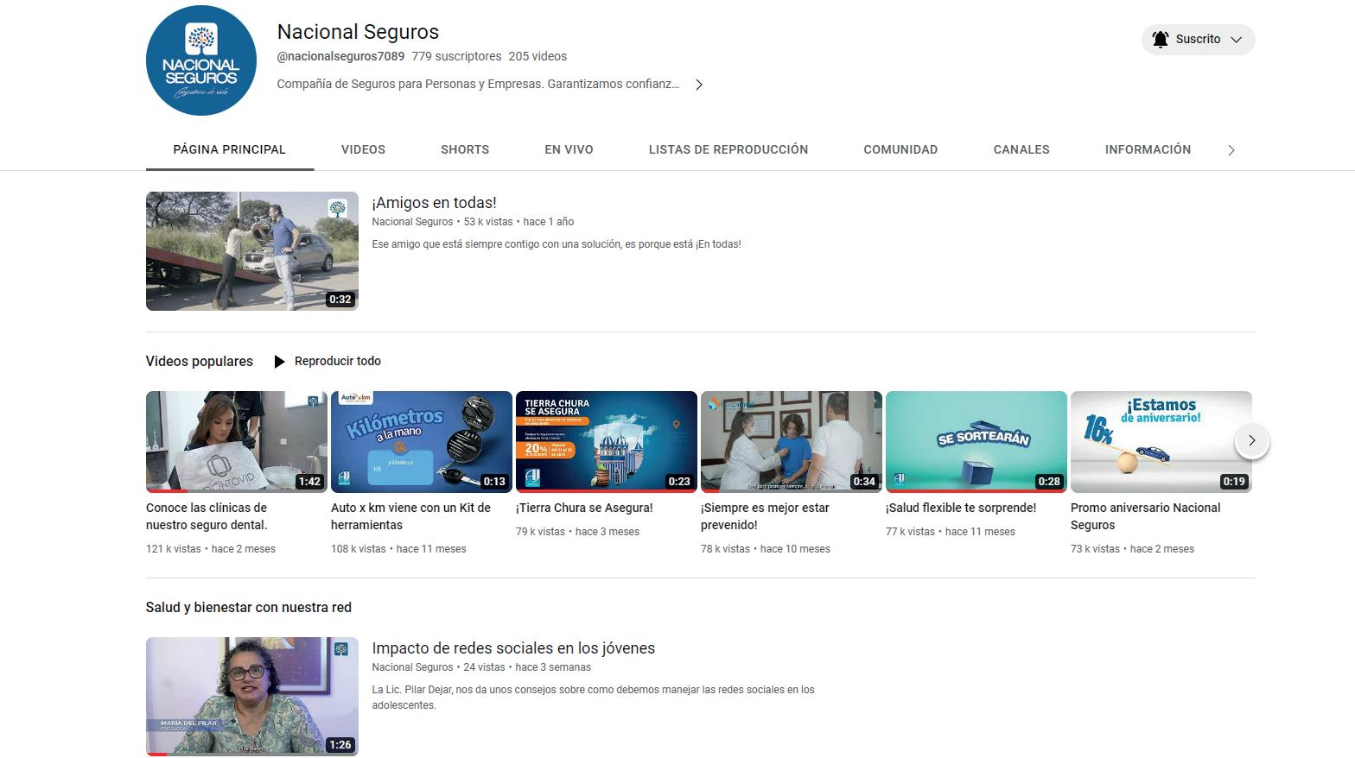Open the doctor examining boy video thumbnail
This screenshot has height=758, width=1355.
point(792,442)
